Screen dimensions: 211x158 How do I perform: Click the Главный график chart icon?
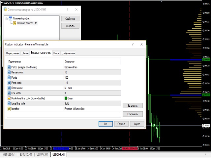11,18
